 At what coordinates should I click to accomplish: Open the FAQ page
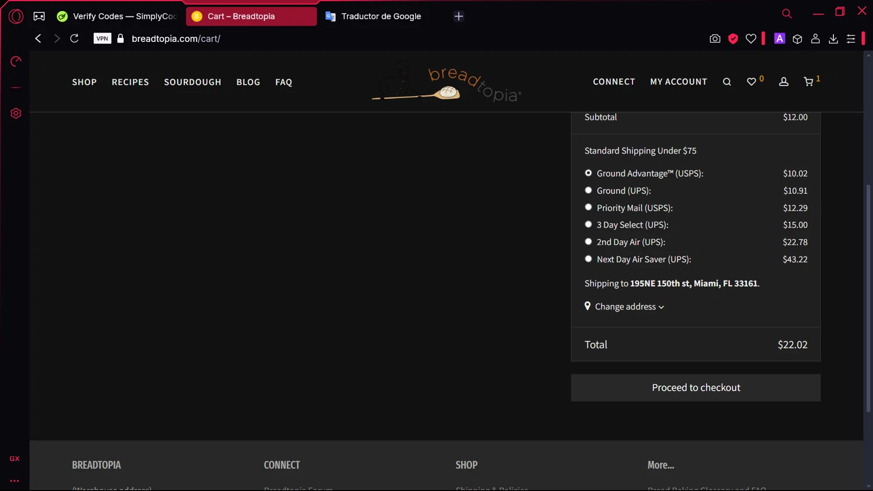tap(283, 82)
